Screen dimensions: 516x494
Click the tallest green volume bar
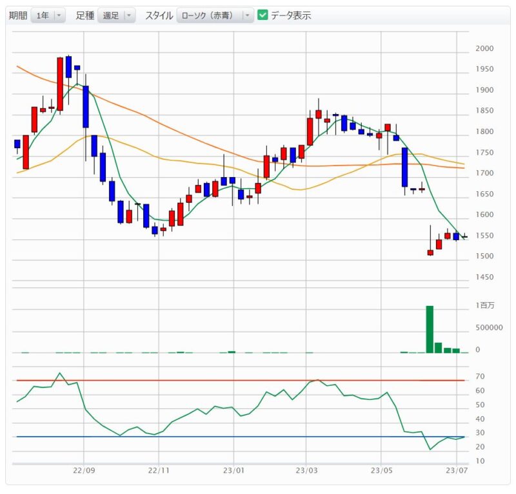[430, 329]
